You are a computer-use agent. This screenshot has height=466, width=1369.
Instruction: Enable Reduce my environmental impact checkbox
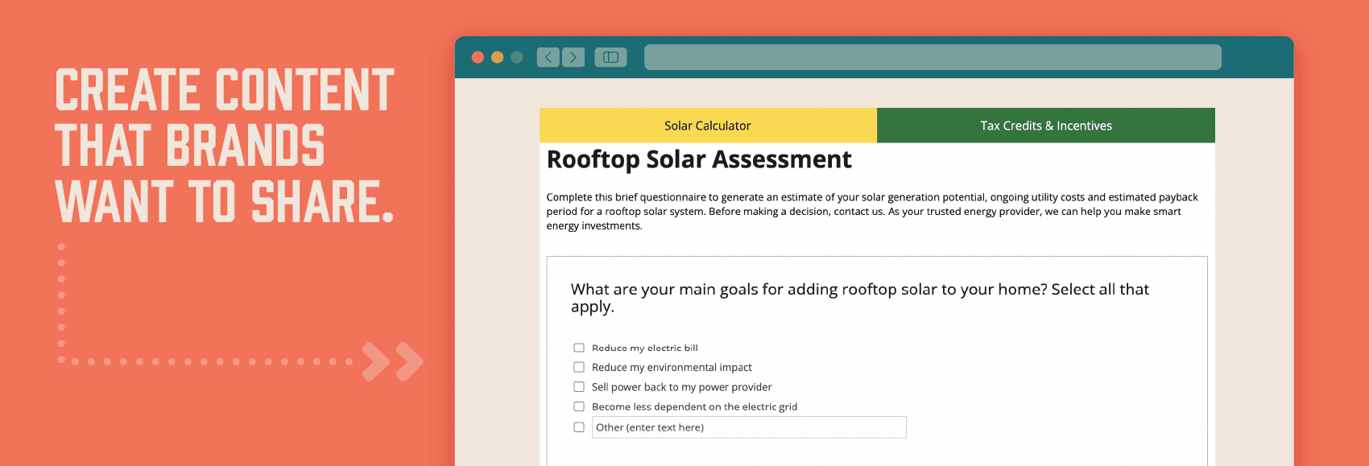point(579,367)
